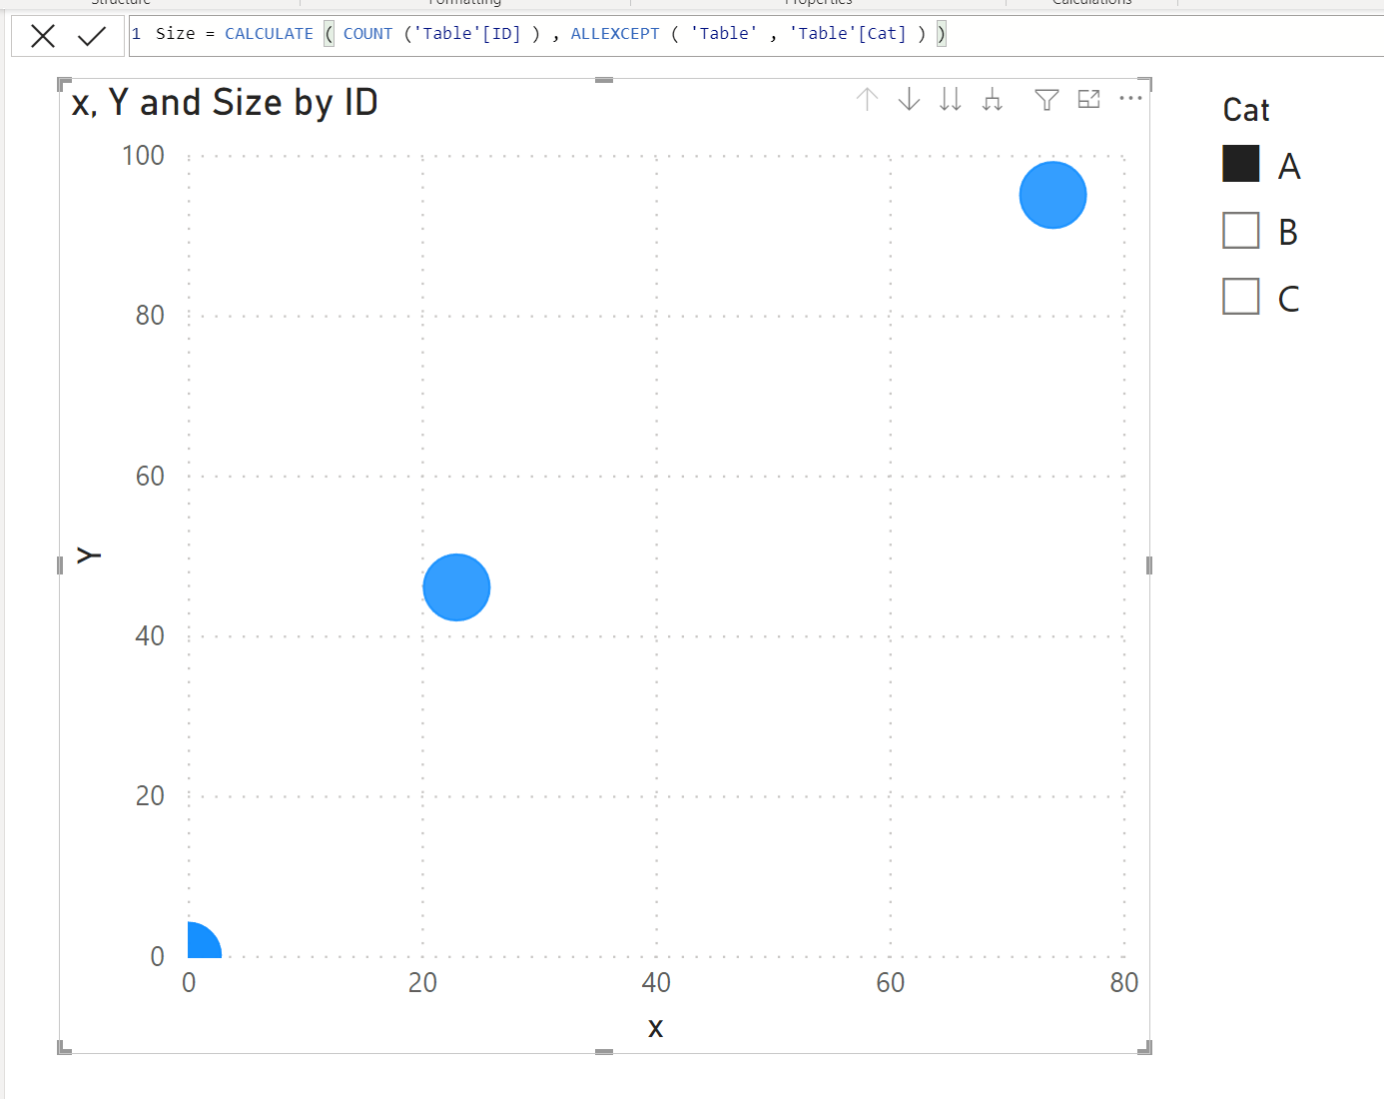
Task: Open visual filters funnel icon
Action: click(x=1046, y=99)
